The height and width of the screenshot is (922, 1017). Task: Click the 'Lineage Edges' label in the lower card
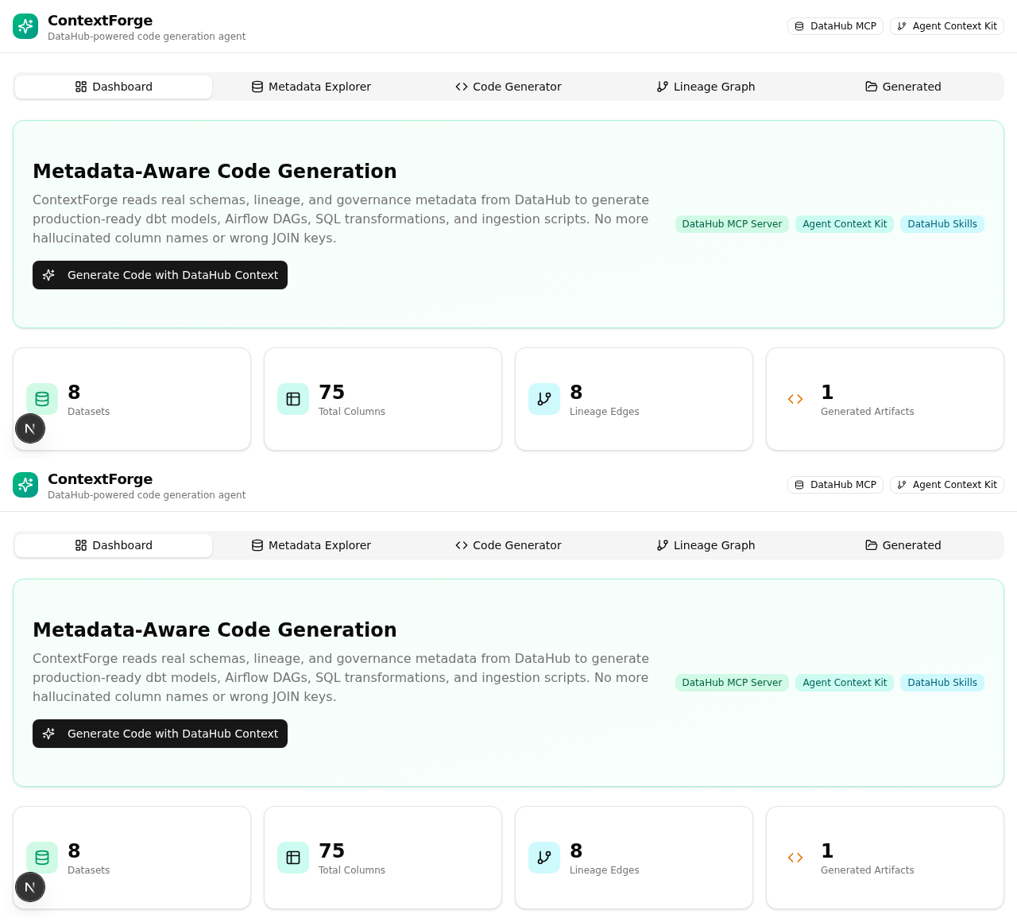coord(604,870)
